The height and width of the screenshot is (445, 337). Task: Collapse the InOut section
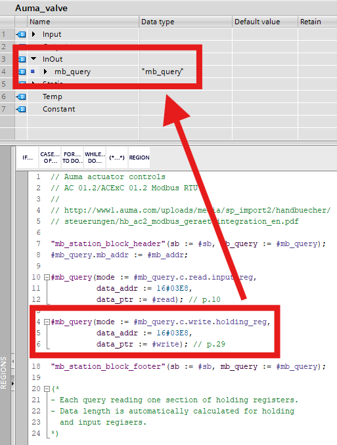[x=34, y=59]
